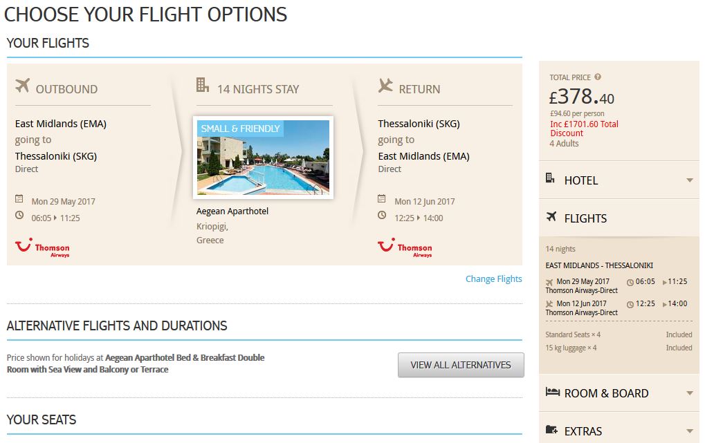Click the View All Alternatives button
Screen dimensions: 705x443
coord(461,365)
